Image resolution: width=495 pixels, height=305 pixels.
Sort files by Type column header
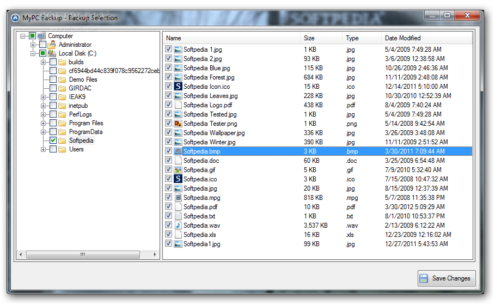point(362,38)
